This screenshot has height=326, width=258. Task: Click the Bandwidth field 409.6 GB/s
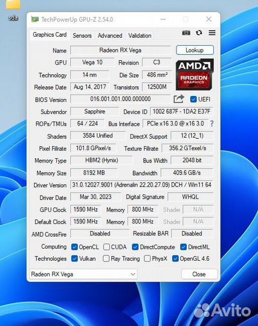pyautogui.click(x=187, y=173)
